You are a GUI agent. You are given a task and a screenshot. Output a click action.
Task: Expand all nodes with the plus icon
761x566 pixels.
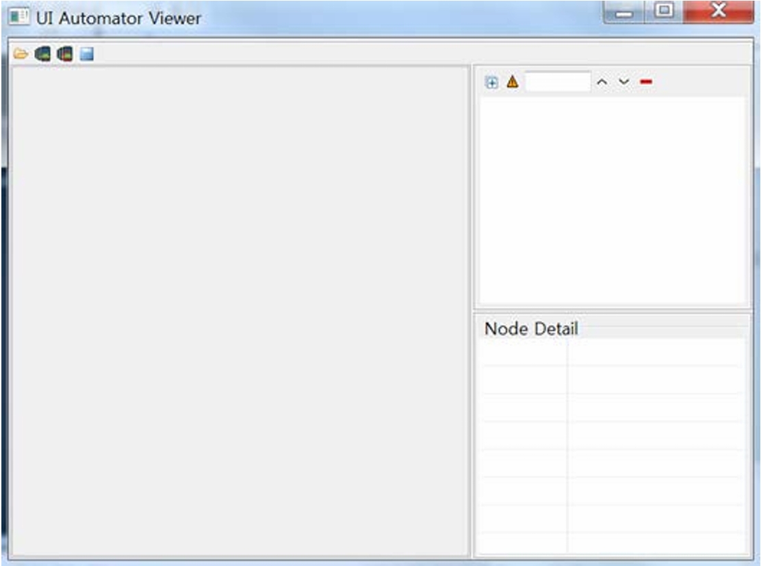tap(491, 83)
